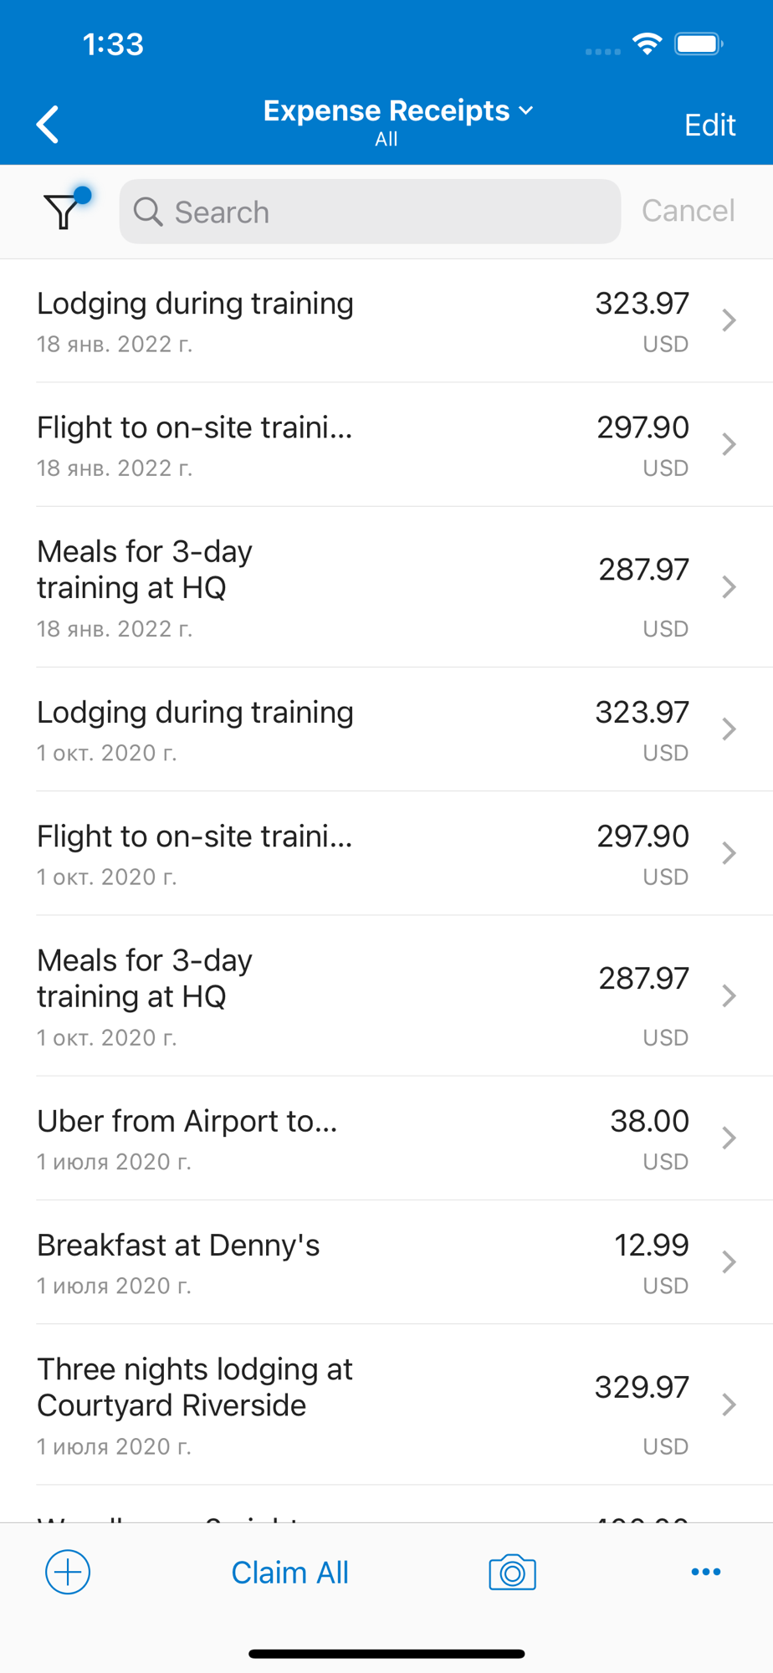Tap the add new receipt plus icon
The image size is (773, 1673).
(68, 1572)
